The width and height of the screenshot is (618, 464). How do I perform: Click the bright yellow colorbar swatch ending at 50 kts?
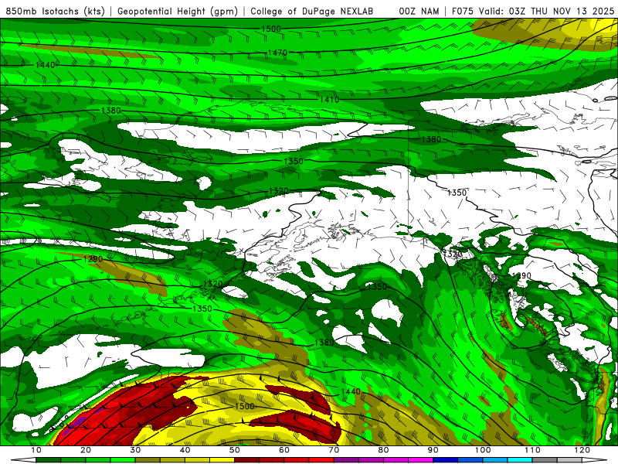coord(222,460)
